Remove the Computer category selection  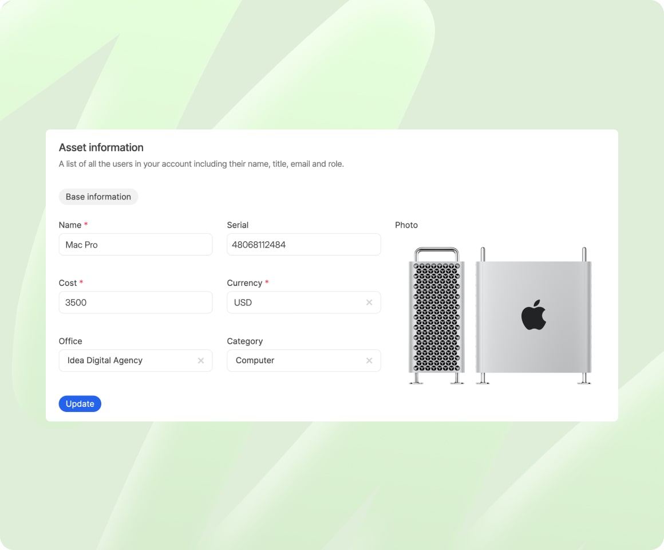(x=369, y=360)
